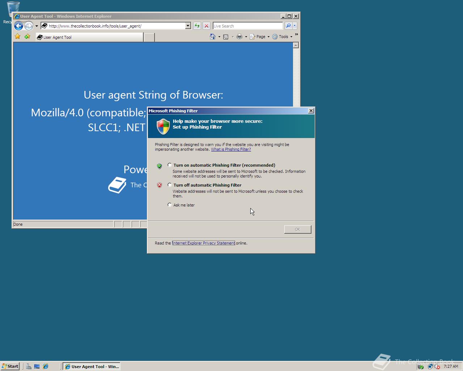Click the green shield recommended icon
Viewport: 463px width, 371px height.
click(159, 166)
